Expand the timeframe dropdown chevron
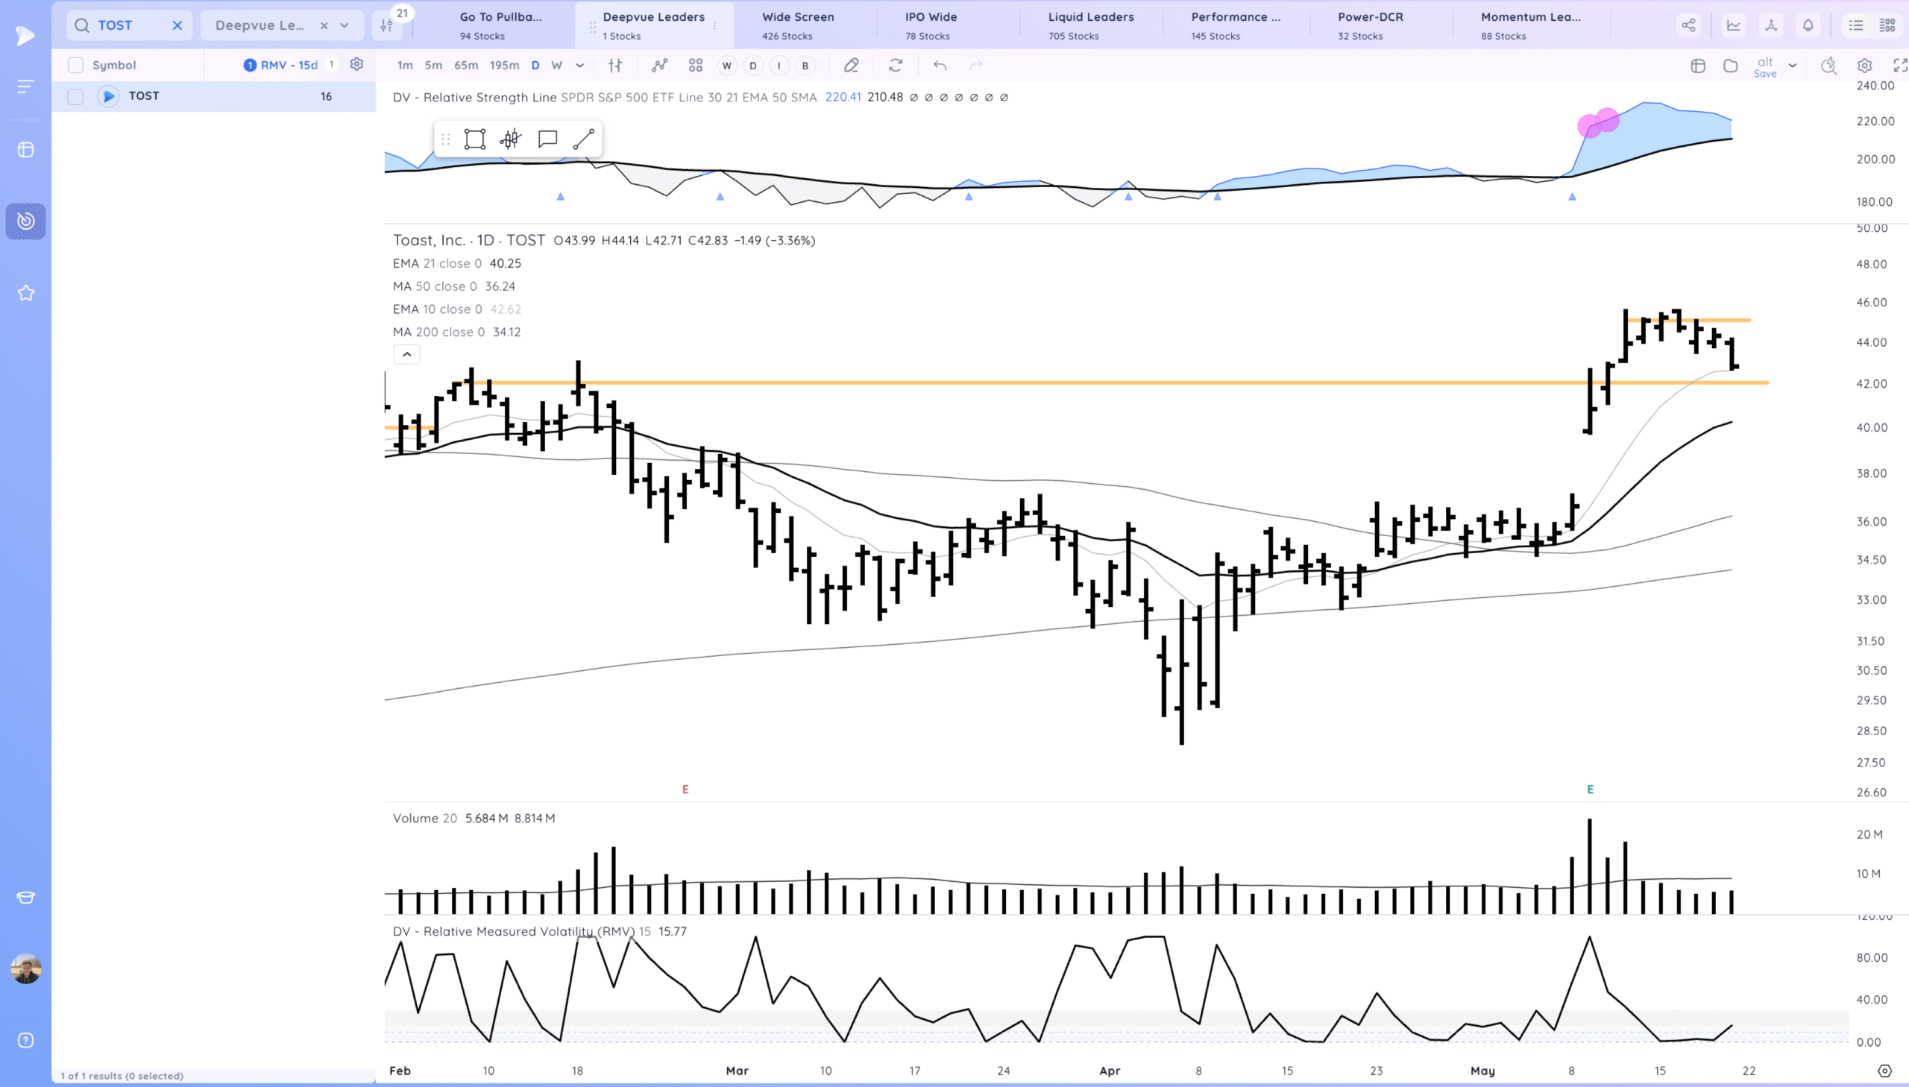This screenshot has height=1087, width=1909. (579, 66)
